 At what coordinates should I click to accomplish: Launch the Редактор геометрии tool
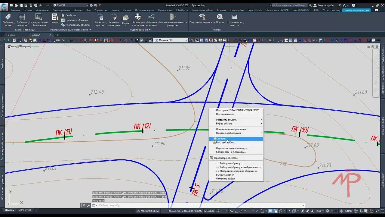[114, 20]
